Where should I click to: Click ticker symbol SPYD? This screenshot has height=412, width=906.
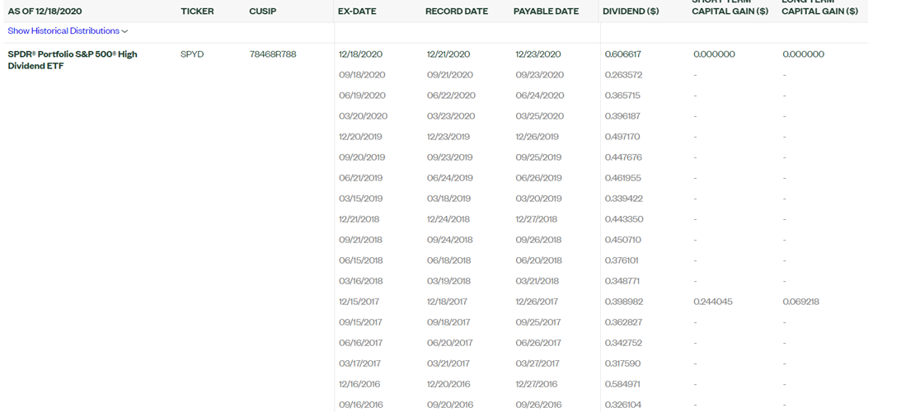[x=192, y=54]
